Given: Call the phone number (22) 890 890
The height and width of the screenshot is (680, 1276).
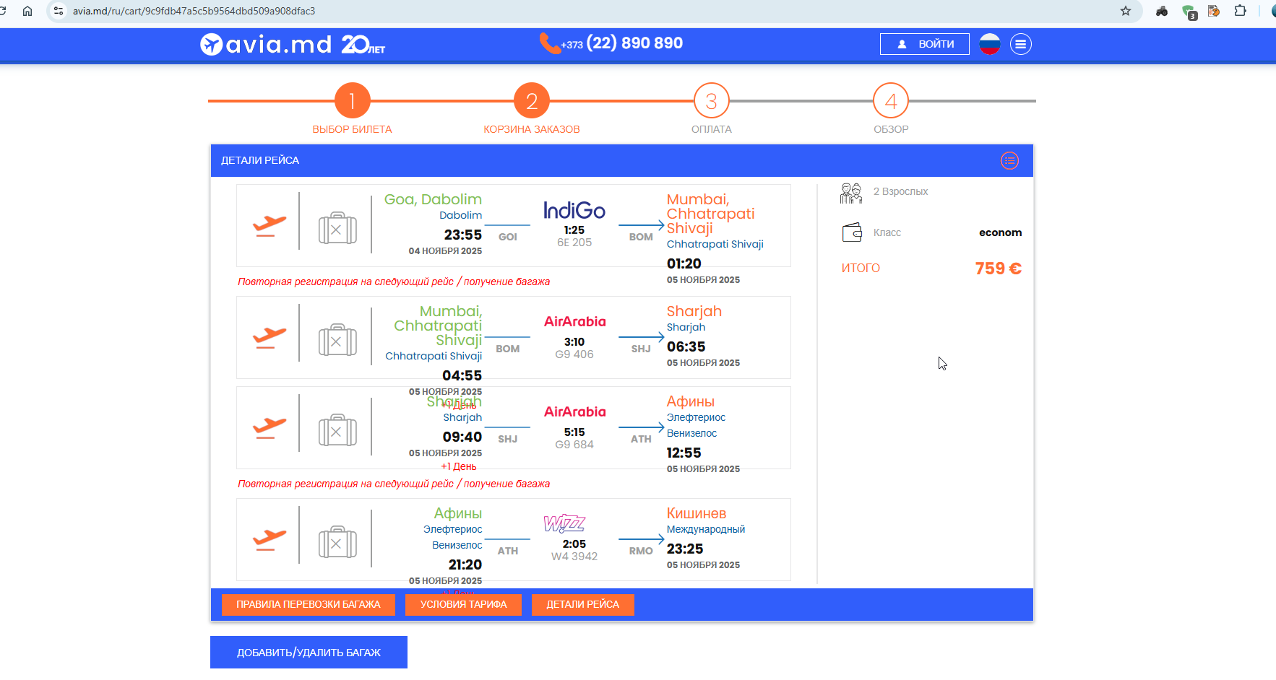Looking at the screenshot, I should 634,43.
